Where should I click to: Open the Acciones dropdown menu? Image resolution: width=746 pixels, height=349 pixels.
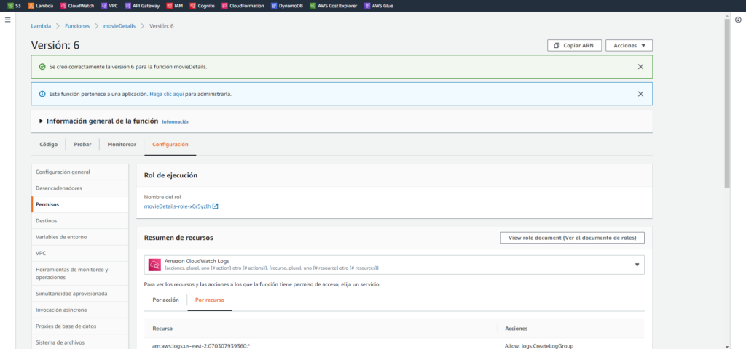(629, 46)
